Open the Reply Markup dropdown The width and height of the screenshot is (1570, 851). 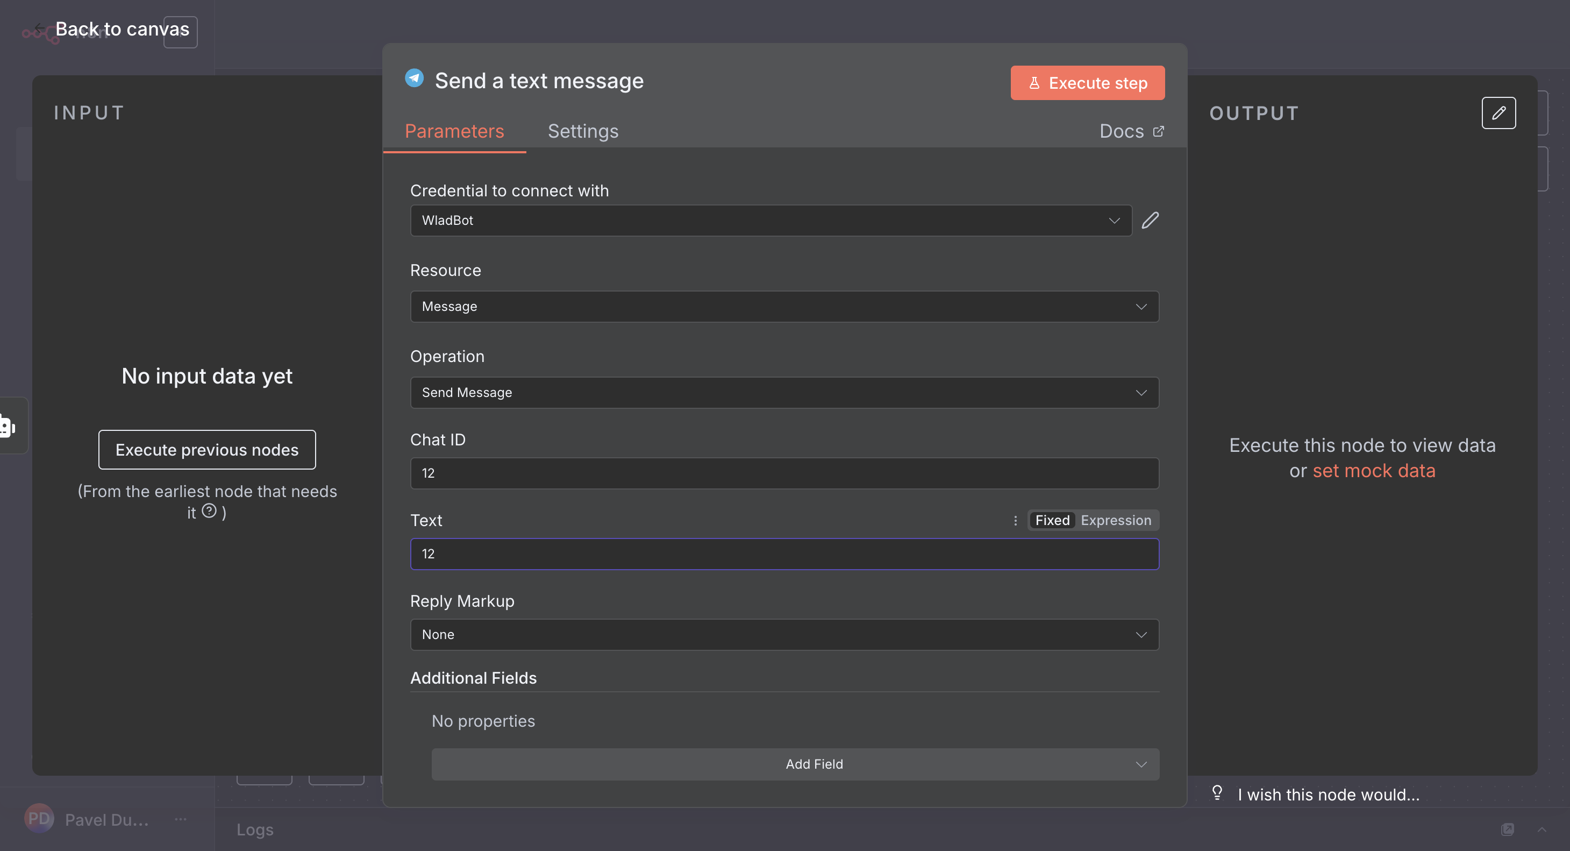784,635
